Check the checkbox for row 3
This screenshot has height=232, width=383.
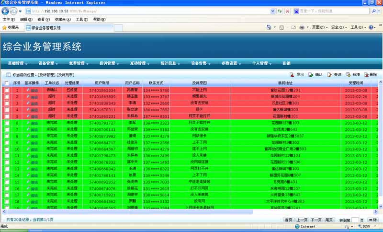[7, 103]
